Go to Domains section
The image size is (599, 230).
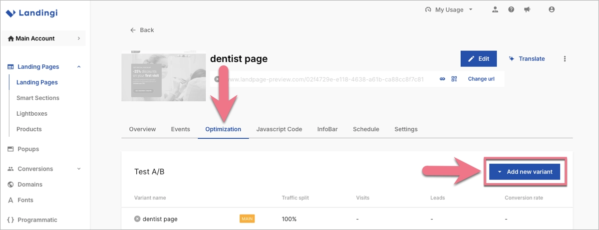click(30, 184)
